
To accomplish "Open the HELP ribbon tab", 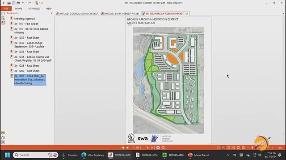I will [x=49, y=8].
